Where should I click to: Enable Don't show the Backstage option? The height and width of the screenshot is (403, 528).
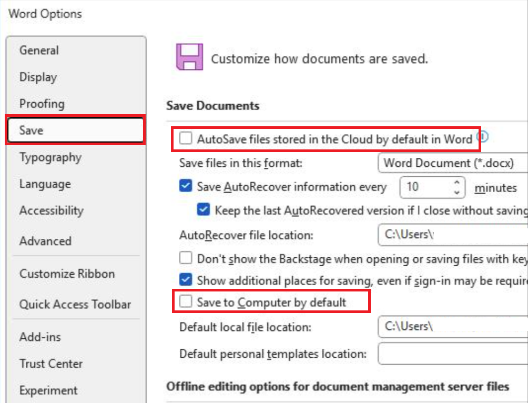point(186,258)
